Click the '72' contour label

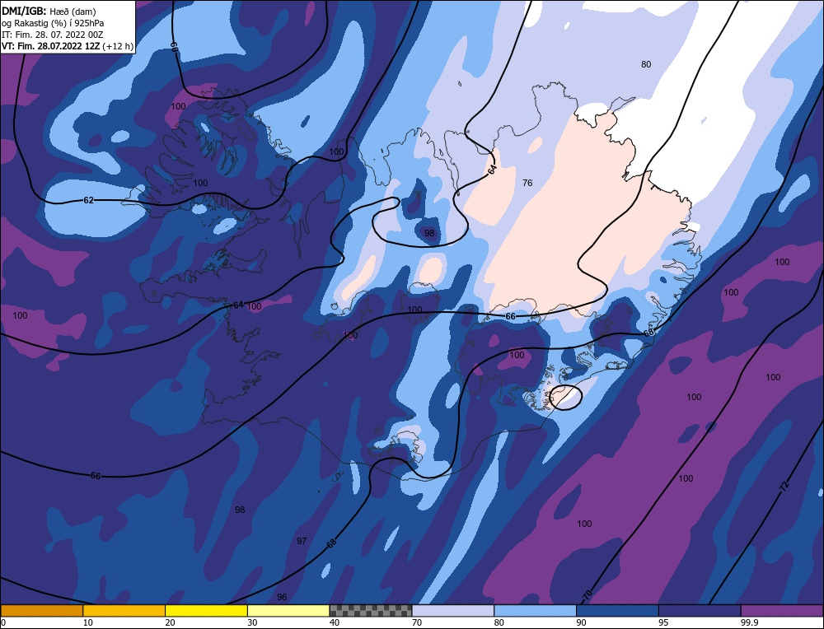[x=784, y=487]
